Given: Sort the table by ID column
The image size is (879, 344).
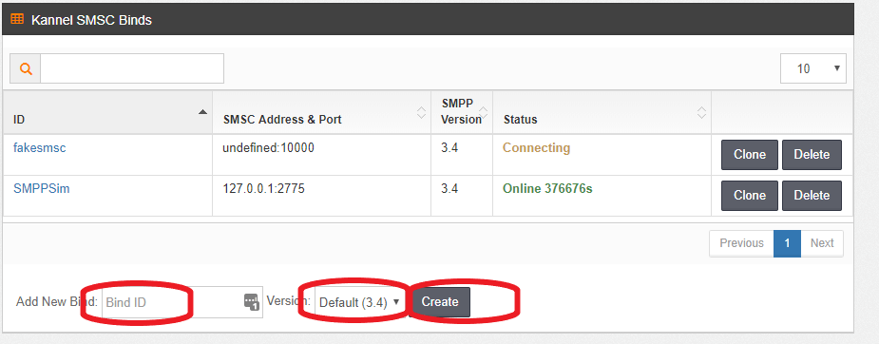Looking at the screenshot, I should 107,112.
